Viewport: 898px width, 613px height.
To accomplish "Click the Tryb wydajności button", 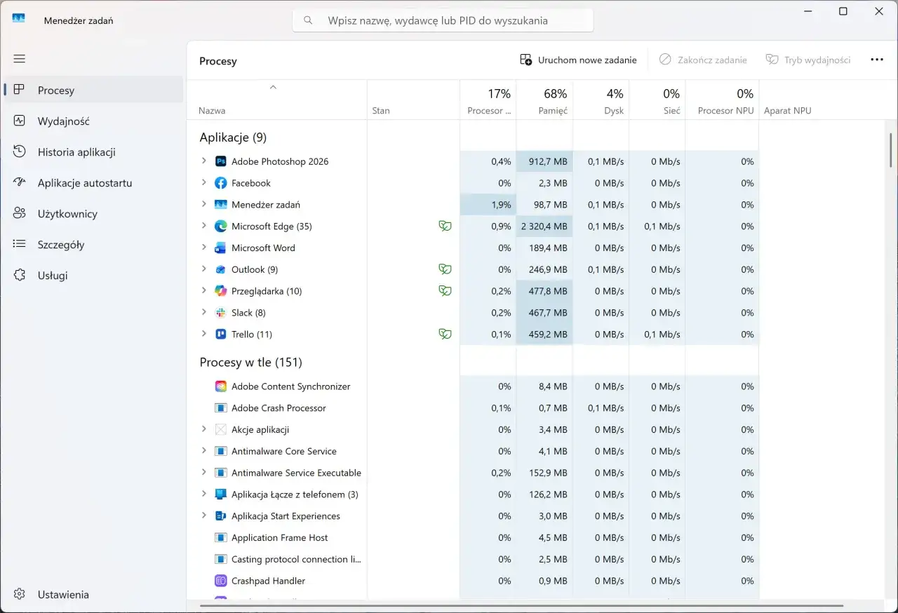I will click(808, 60).
